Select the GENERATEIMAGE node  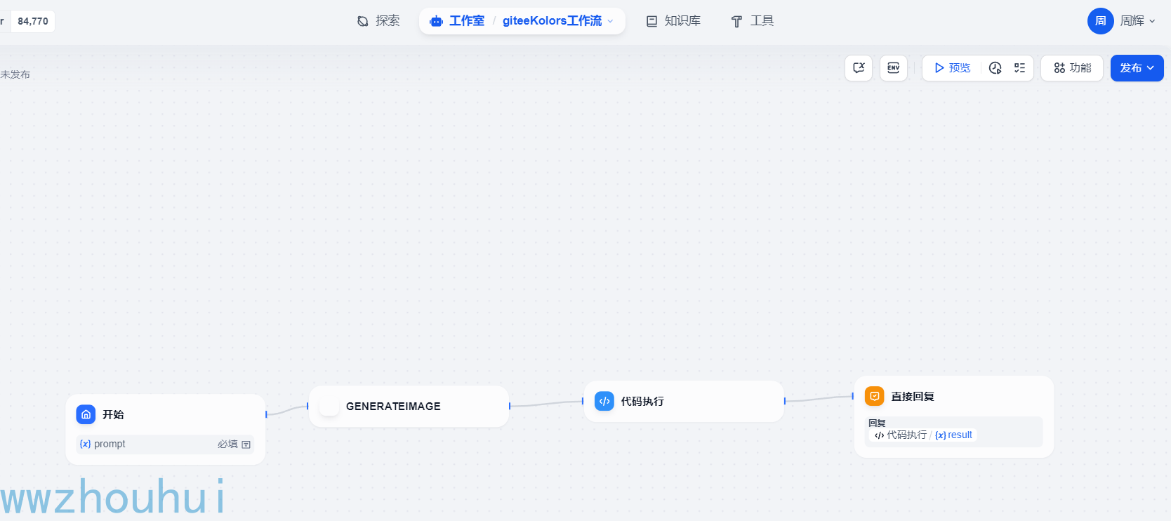pos(409,407)
